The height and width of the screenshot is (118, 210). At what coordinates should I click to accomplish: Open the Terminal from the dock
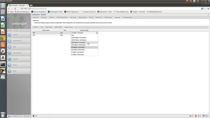click(x=3, y=64)
